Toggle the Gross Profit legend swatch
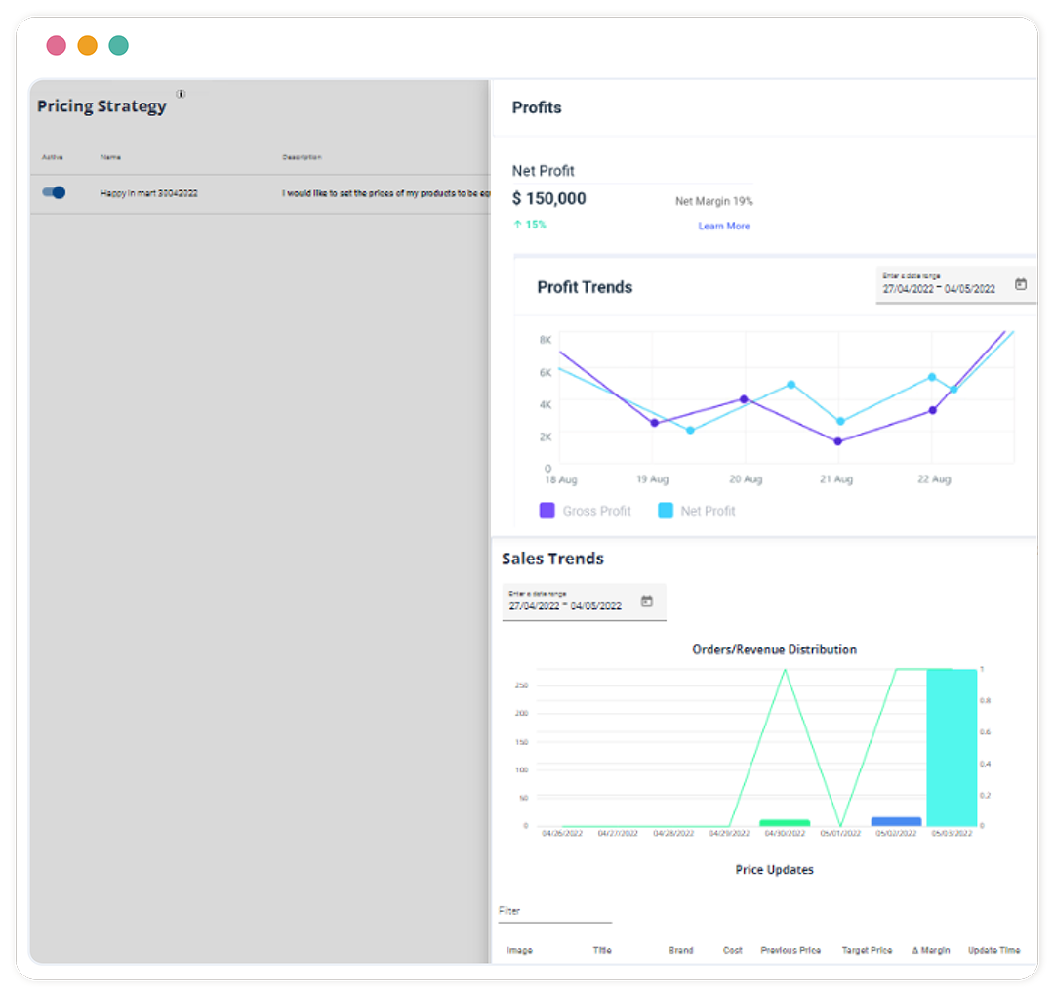This screenshot has width=1054, height=996. [x=547, y=511]
